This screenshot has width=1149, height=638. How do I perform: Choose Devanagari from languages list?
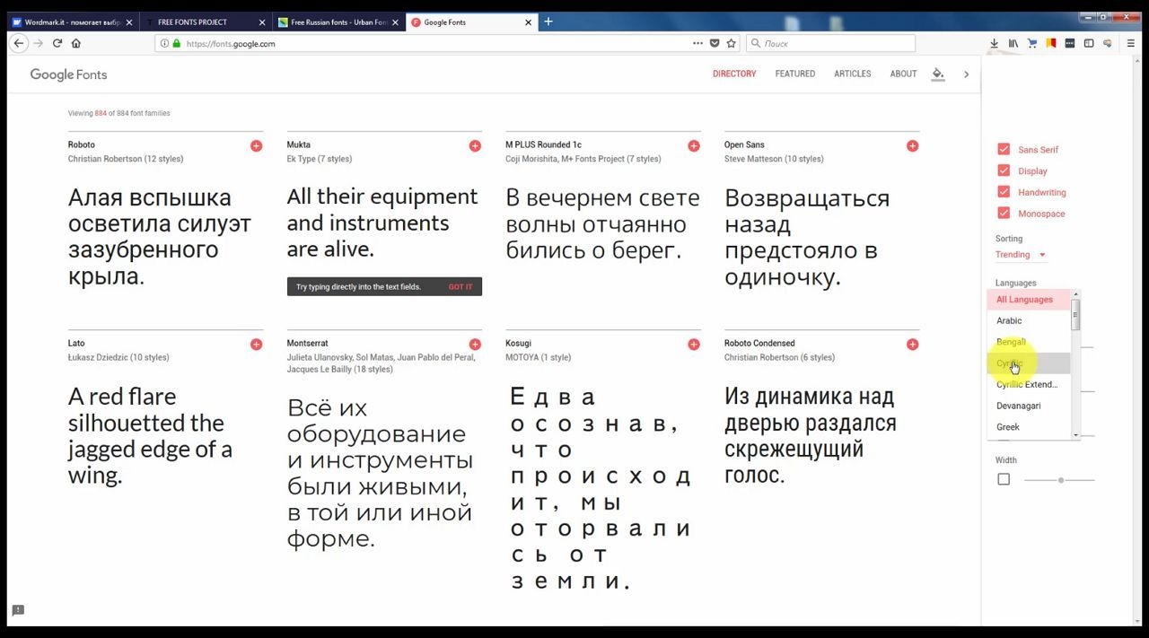pos(1029,406)
